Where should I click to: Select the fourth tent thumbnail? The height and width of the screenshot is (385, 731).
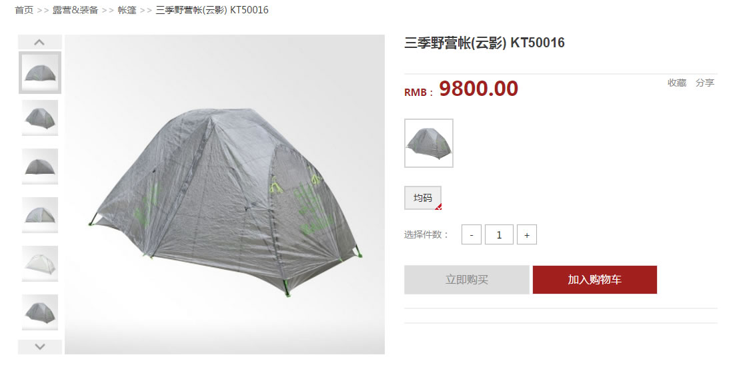[x=40, y=215]
